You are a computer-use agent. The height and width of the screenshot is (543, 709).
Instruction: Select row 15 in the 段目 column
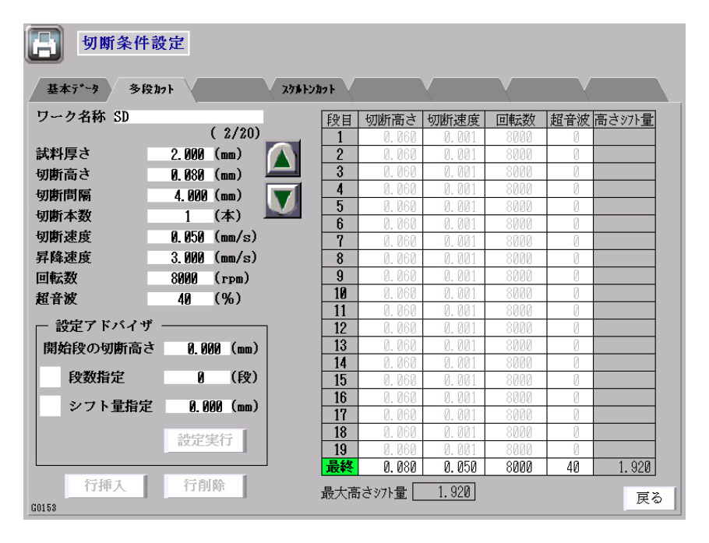point(340,380)
